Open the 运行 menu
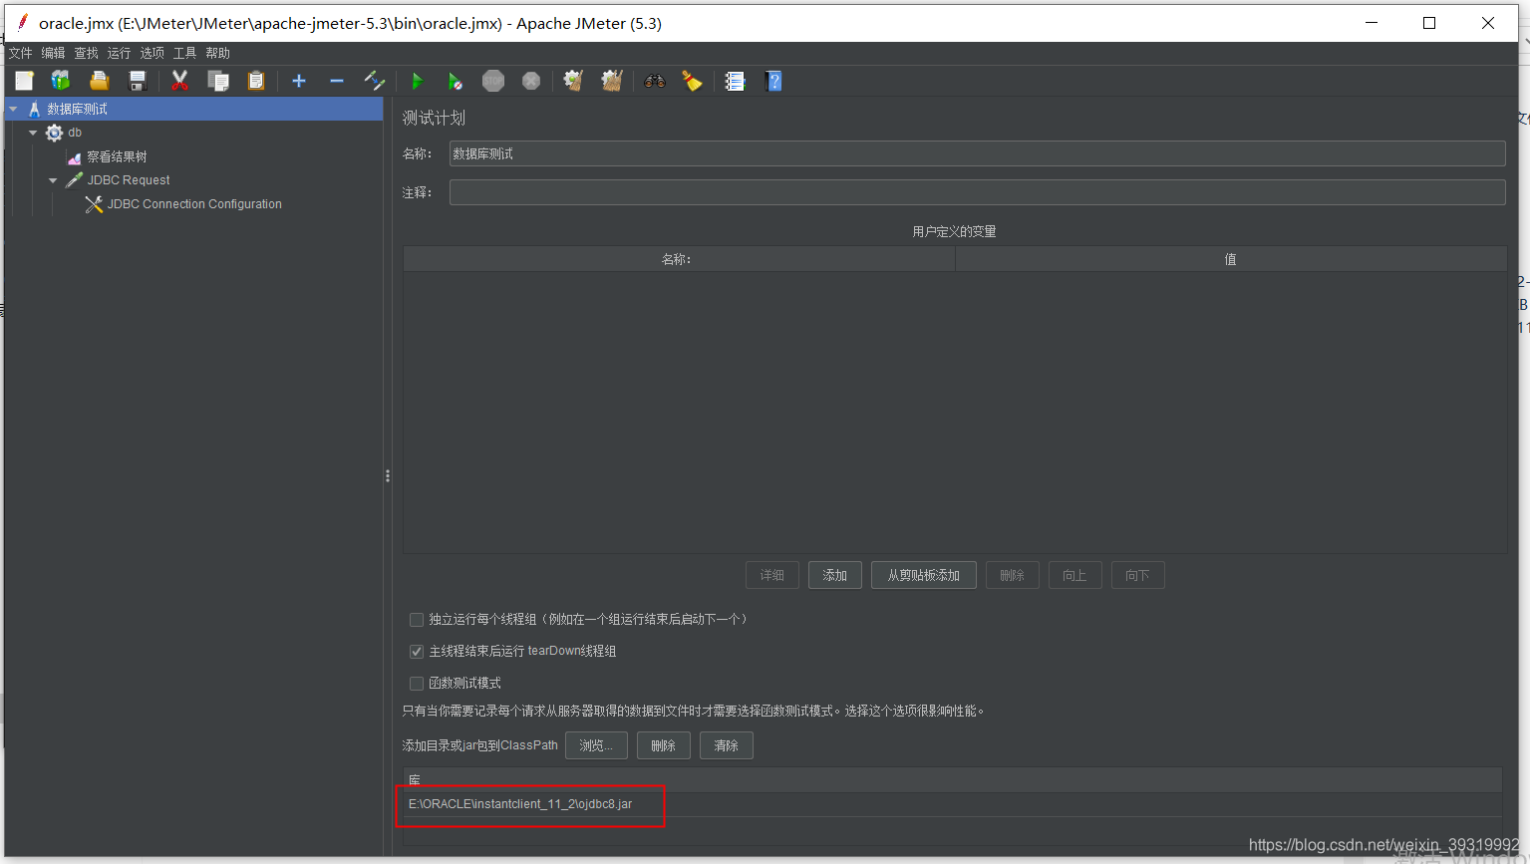Screen dimensions: 1530x864 (x=119, y=53)
